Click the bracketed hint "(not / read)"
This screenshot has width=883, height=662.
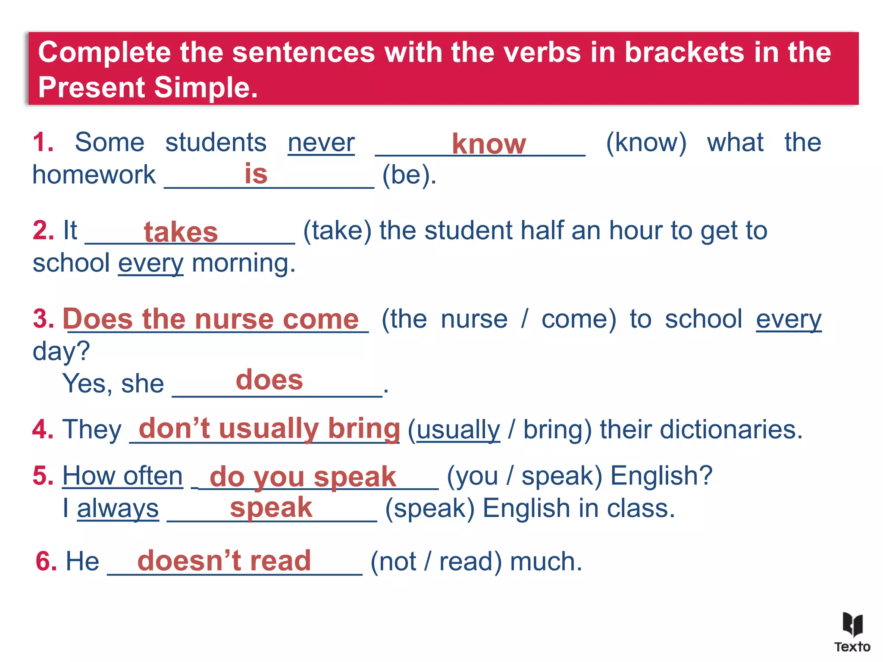click(x=436, y=561)
